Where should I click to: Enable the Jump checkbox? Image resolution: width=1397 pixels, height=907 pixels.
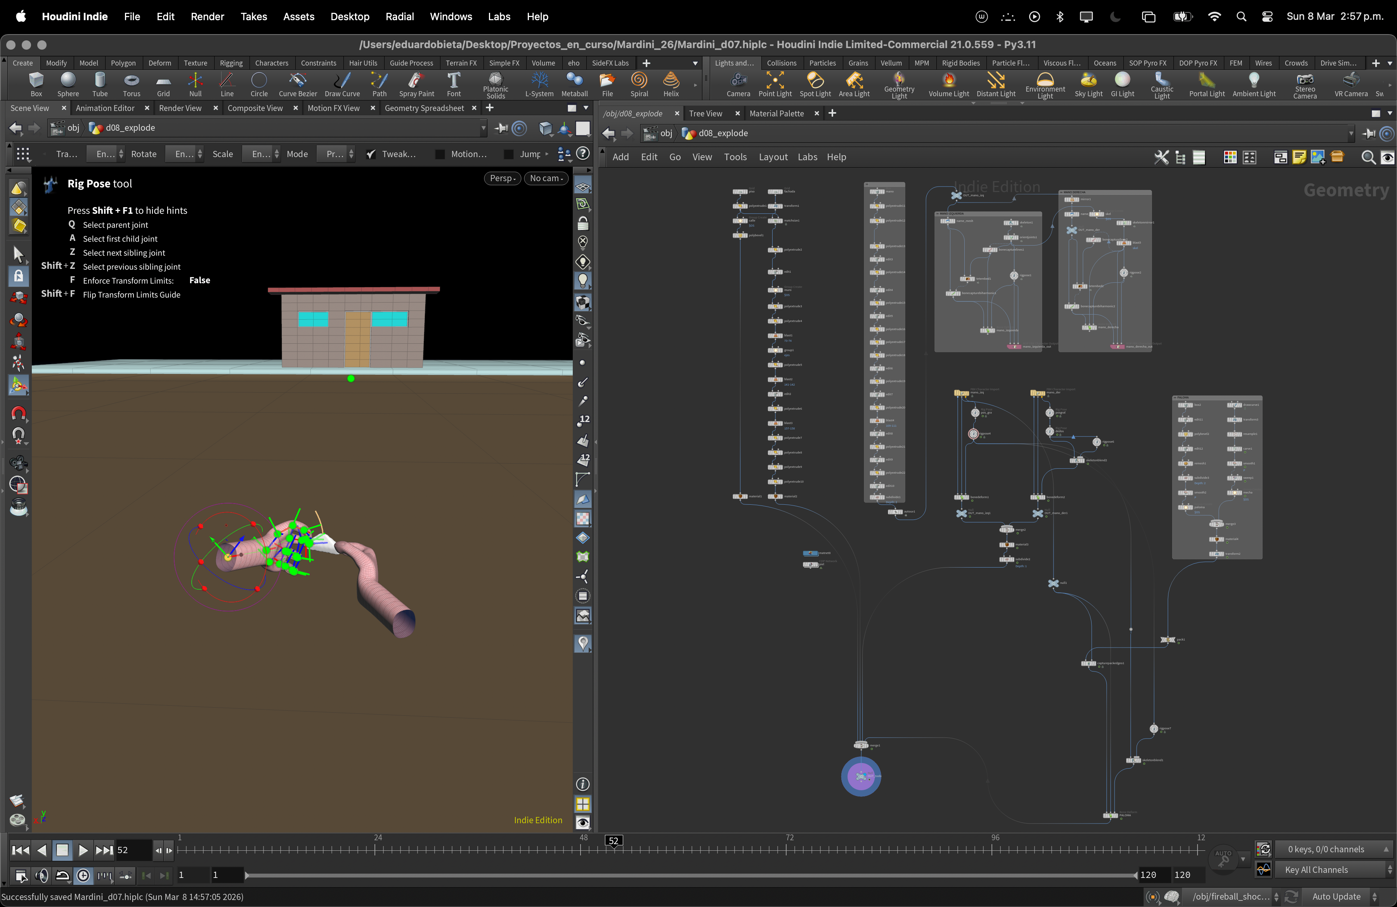[509, 154]
